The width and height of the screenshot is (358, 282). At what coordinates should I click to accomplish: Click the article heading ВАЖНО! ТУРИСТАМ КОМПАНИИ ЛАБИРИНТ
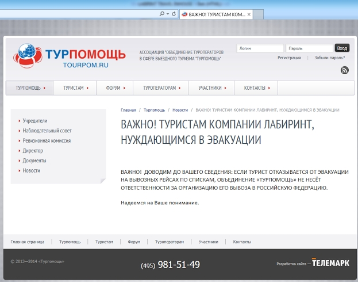[217, 132]
